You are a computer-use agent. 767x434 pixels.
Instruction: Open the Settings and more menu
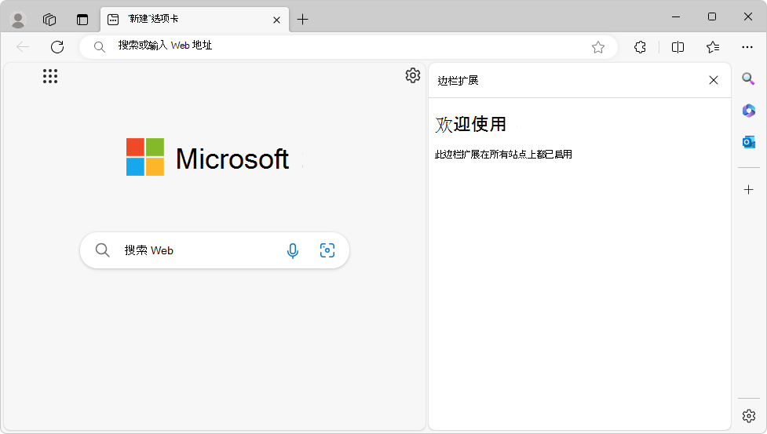tap(747, 47)
